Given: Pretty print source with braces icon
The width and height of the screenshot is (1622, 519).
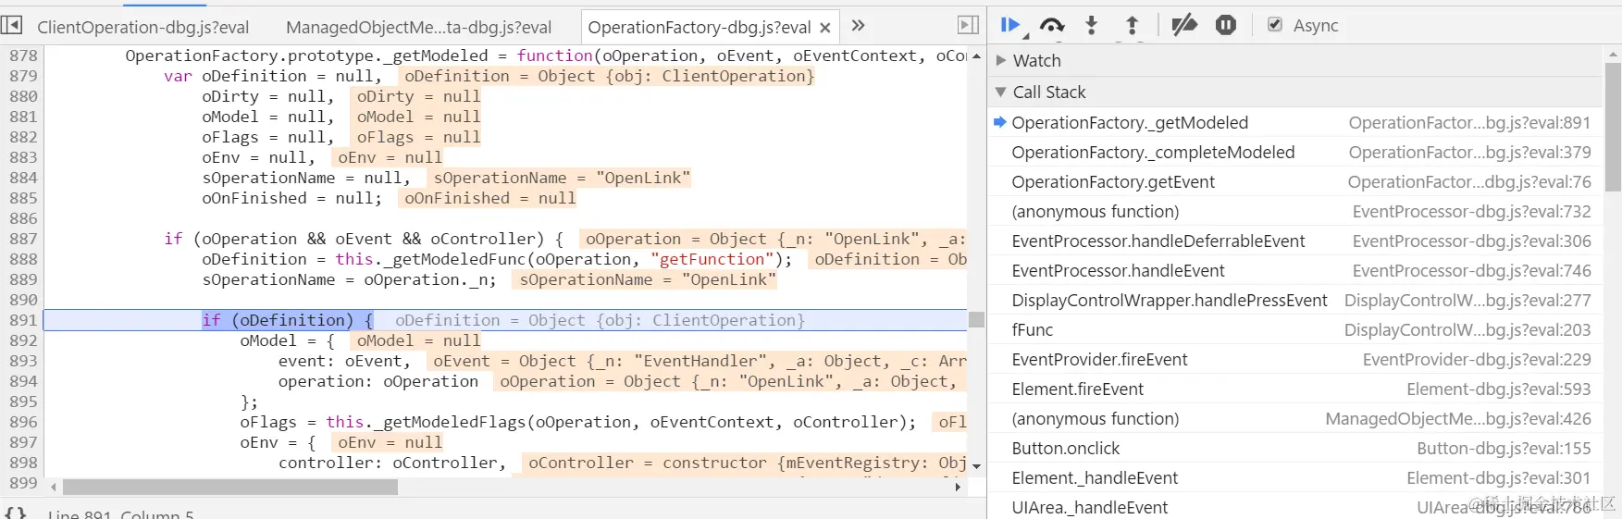Looking at the screenshot, I should point(15,513).
